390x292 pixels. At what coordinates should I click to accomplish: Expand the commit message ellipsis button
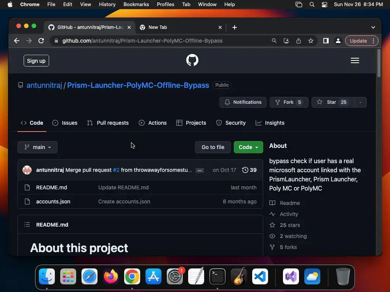[200, 170]
